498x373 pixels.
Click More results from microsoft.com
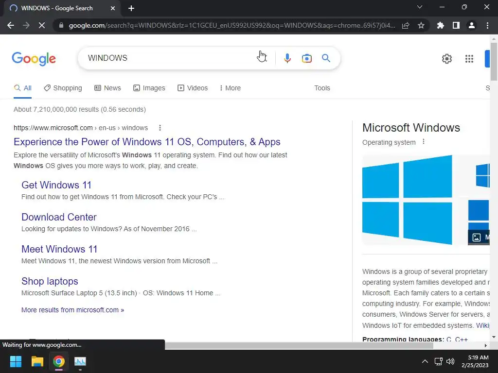click(72, 310)
